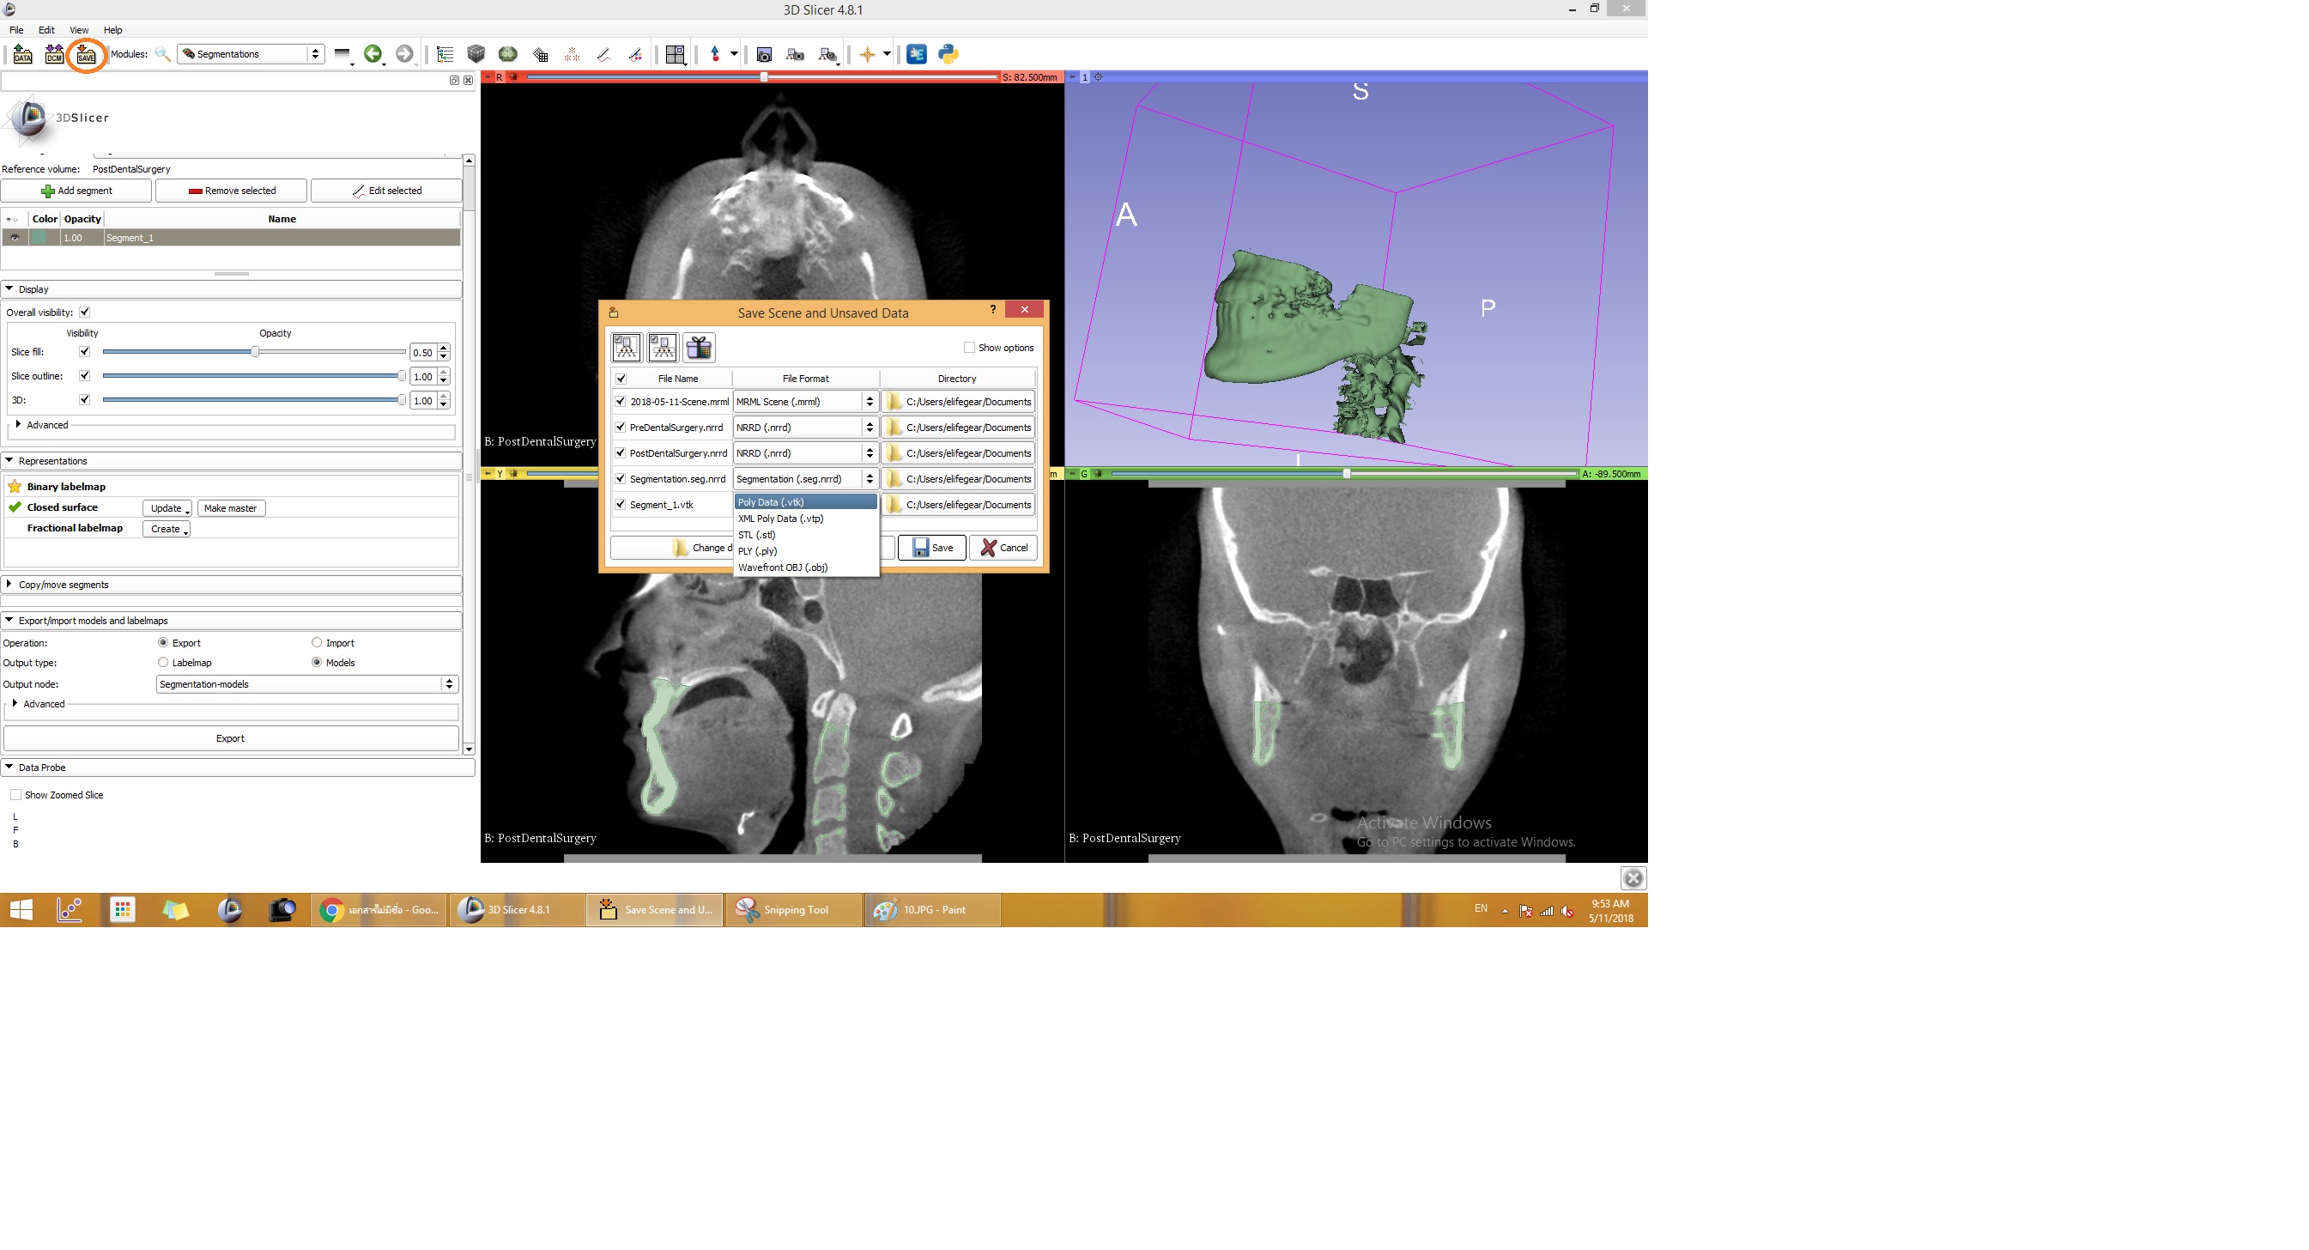Click the select modified data only icon

coord(663,347)
